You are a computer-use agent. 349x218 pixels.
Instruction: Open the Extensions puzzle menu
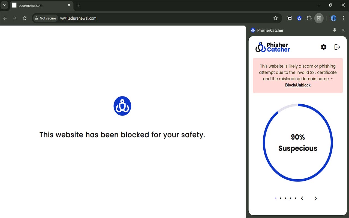[x=309, y=18]
